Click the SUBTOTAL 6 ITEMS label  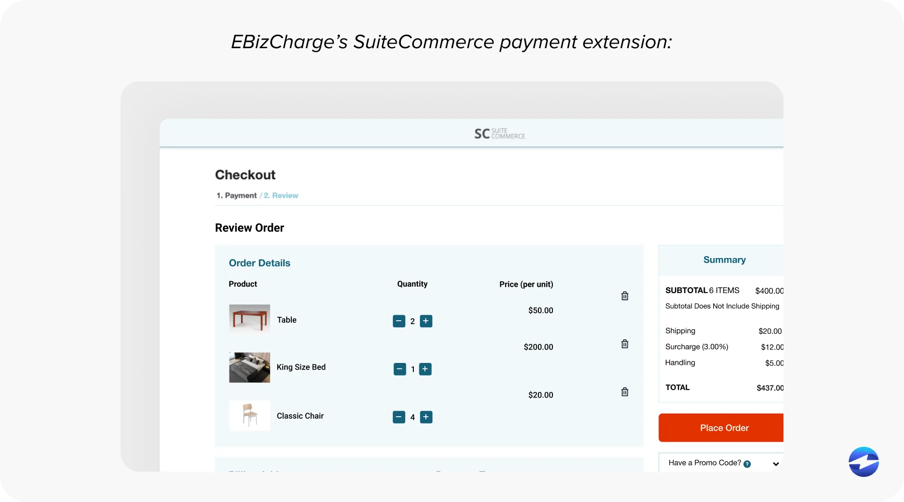tap(702, 290)
